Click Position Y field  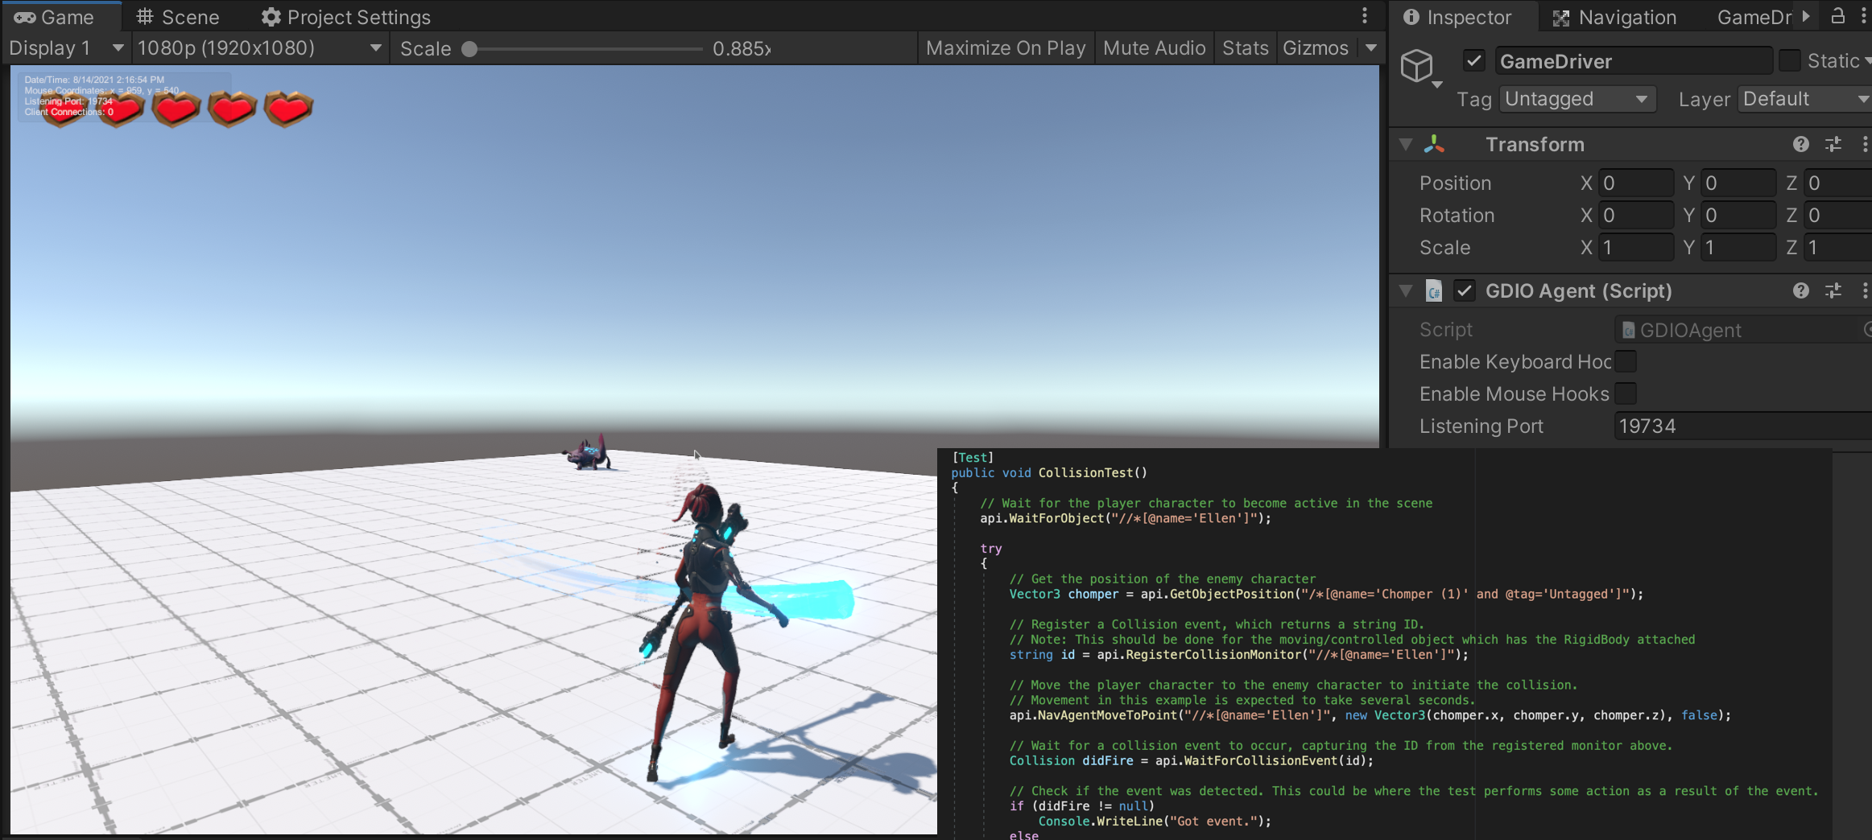[x=1739, y=183]
